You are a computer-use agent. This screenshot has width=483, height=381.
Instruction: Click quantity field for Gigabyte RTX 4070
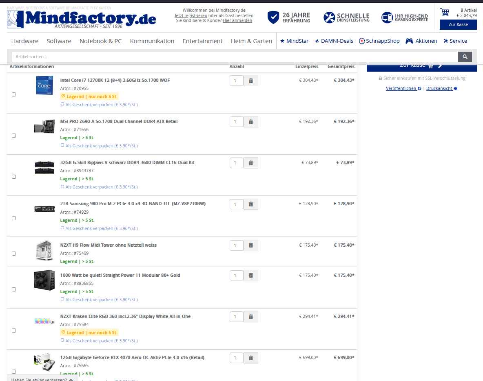point(237,358)
